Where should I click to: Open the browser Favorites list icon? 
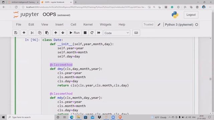[185, 7]
